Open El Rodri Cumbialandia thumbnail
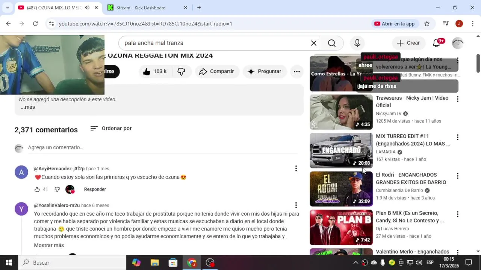This screenshot has height=270, width=481. coord(341,189)
